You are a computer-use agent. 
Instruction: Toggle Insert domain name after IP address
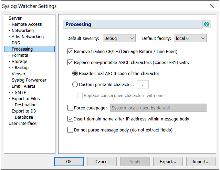click(x=70, y=119)
